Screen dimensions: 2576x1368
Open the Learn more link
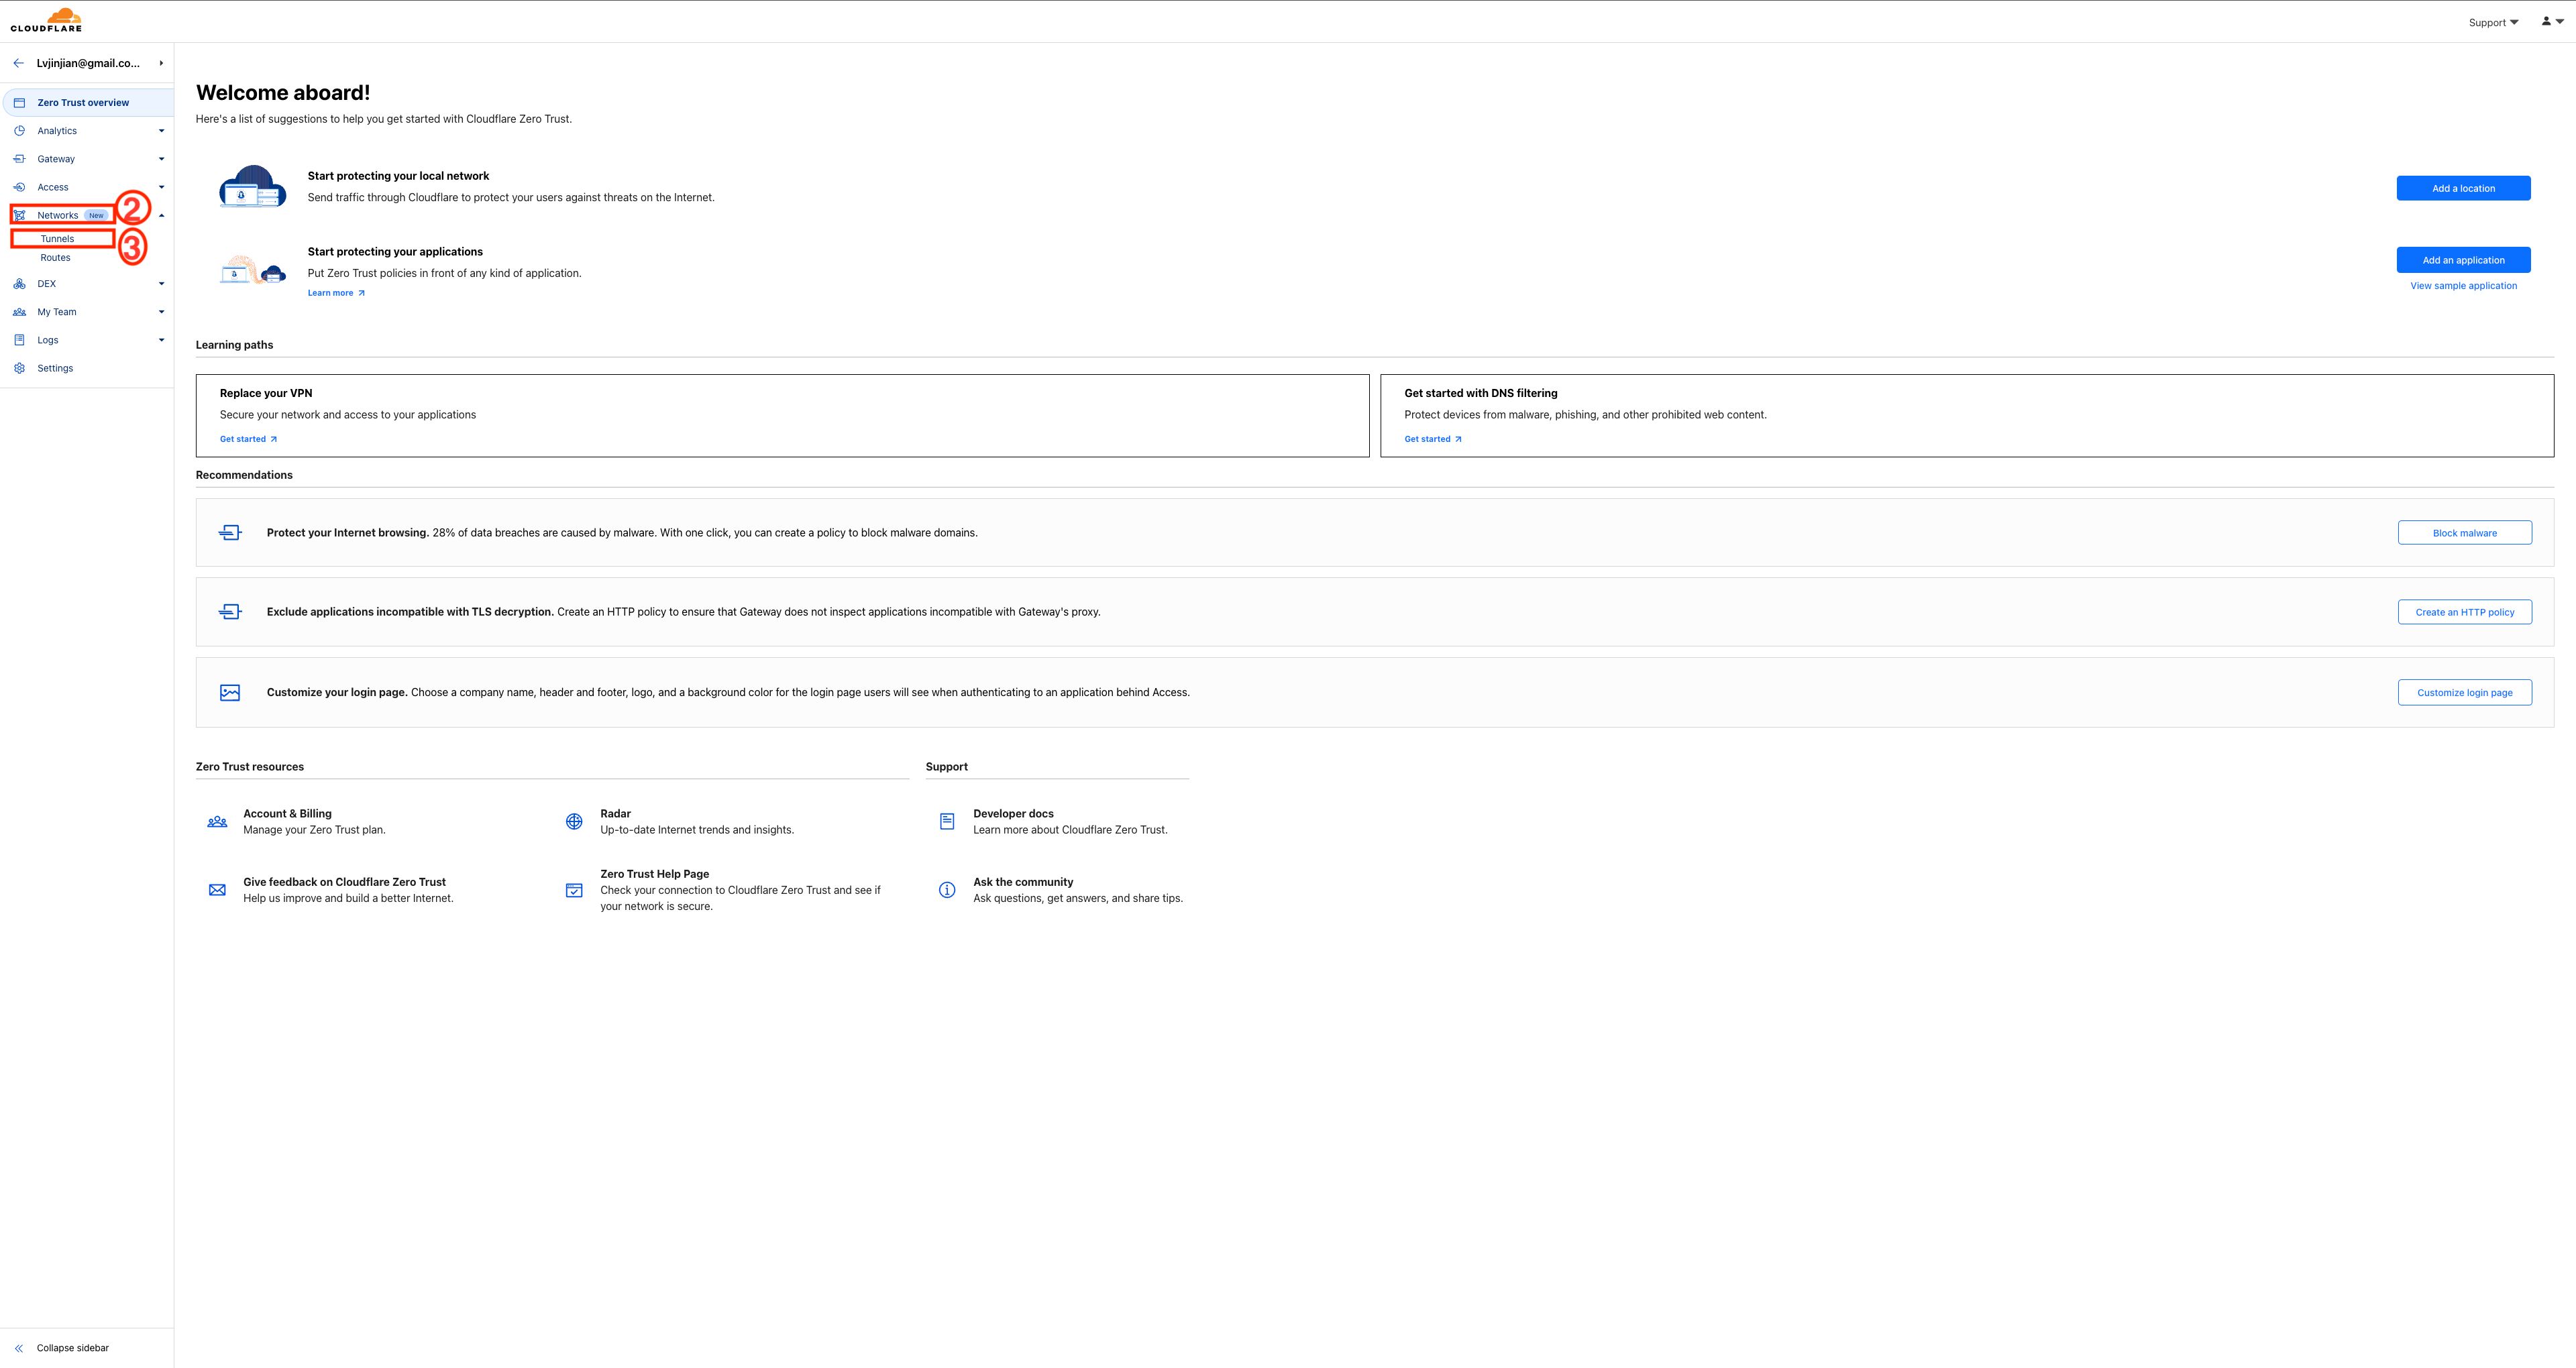pos(336,293)
